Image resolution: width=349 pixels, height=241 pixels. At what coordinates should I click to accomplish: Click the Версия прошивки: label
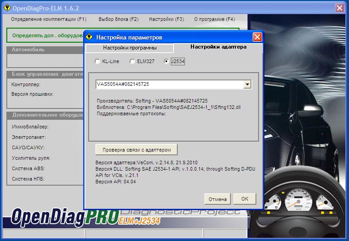coord(33,94)
